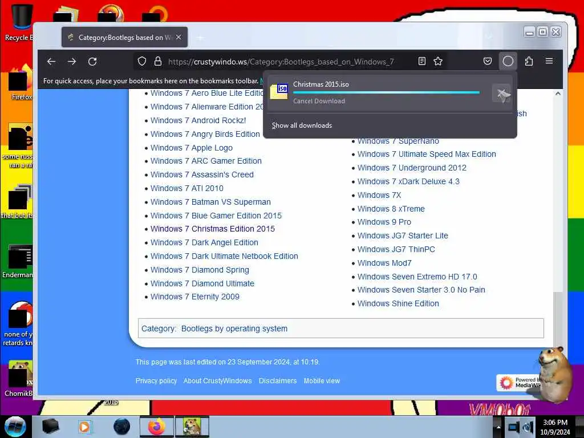The width and height of the screenshot is (584, 438).
Task: Close the Category:Bootlegs tab
Action: (x=179, y=37)
